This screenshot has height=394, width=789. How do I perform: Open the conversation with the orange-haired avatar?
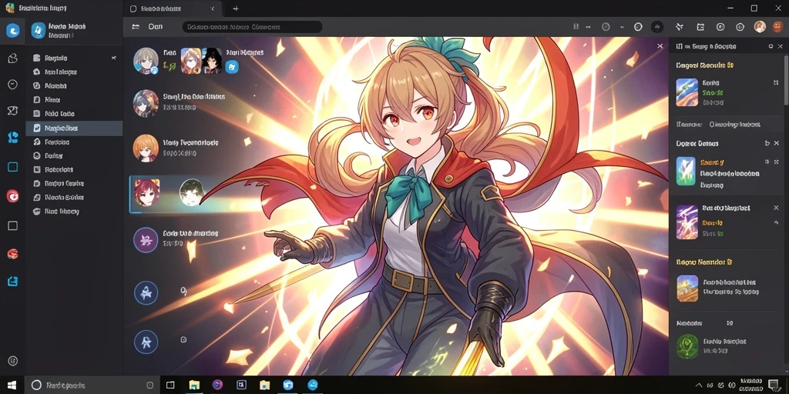pos(146,148)
